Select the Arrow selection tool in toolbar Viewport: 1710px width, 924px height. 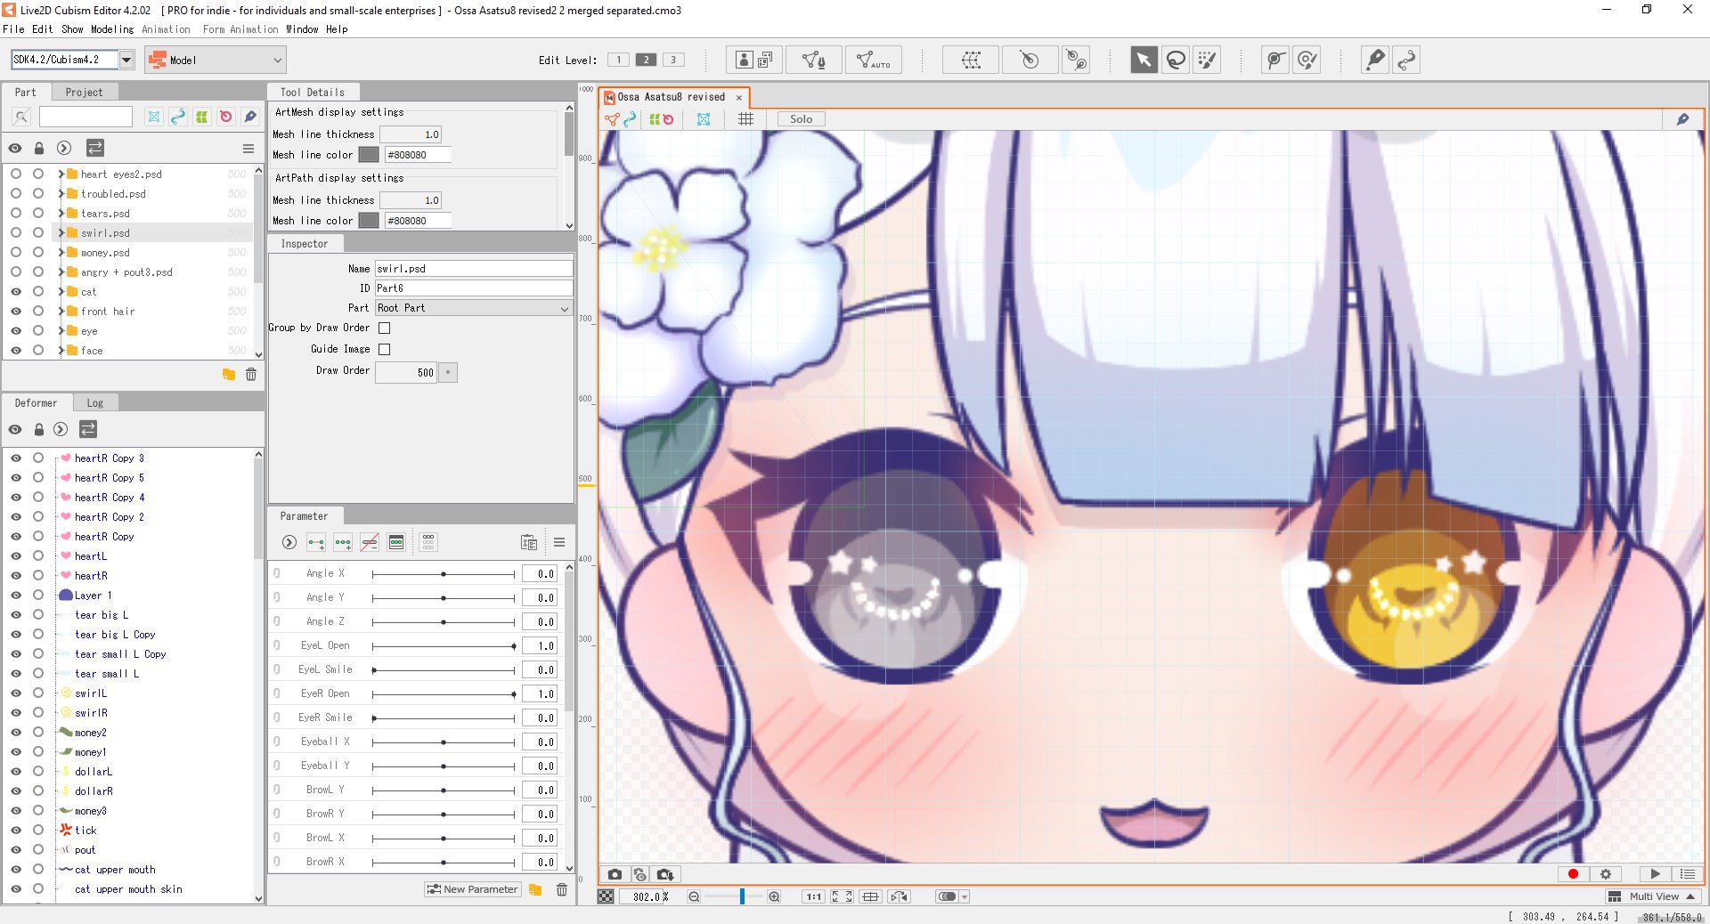[x=1143, y=60]
